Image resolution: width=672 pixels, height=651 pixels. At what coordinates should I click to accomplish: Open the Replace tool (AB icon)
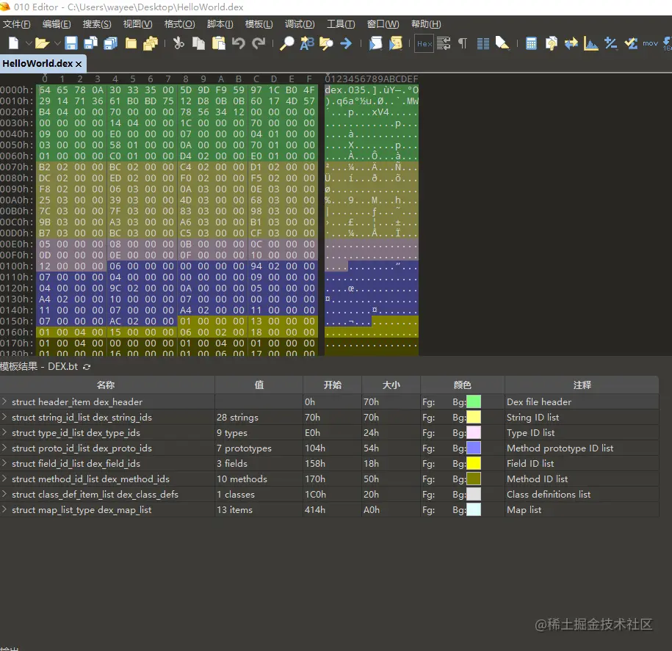click(x=307, y=43)
